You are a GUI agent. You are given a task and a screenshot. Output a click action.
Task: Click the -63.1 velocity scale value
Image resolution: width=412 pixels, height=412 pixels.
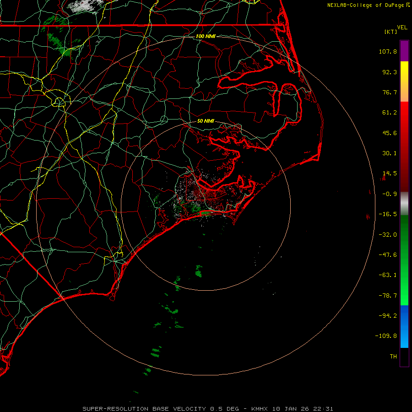point(388,275)
